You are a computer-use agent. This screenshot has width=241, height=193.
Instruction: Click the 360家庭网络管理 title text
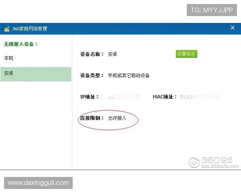(30, 29)
